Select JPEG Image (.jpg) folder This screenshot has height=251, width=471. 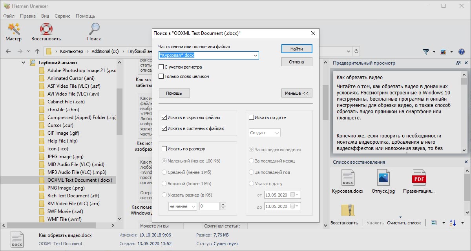pos(65,156)
